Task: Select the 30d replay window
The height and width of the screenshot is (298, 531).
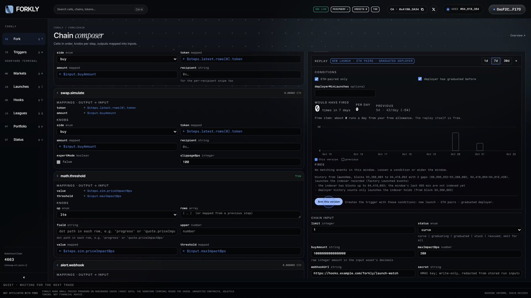Action: click(507, 61)
